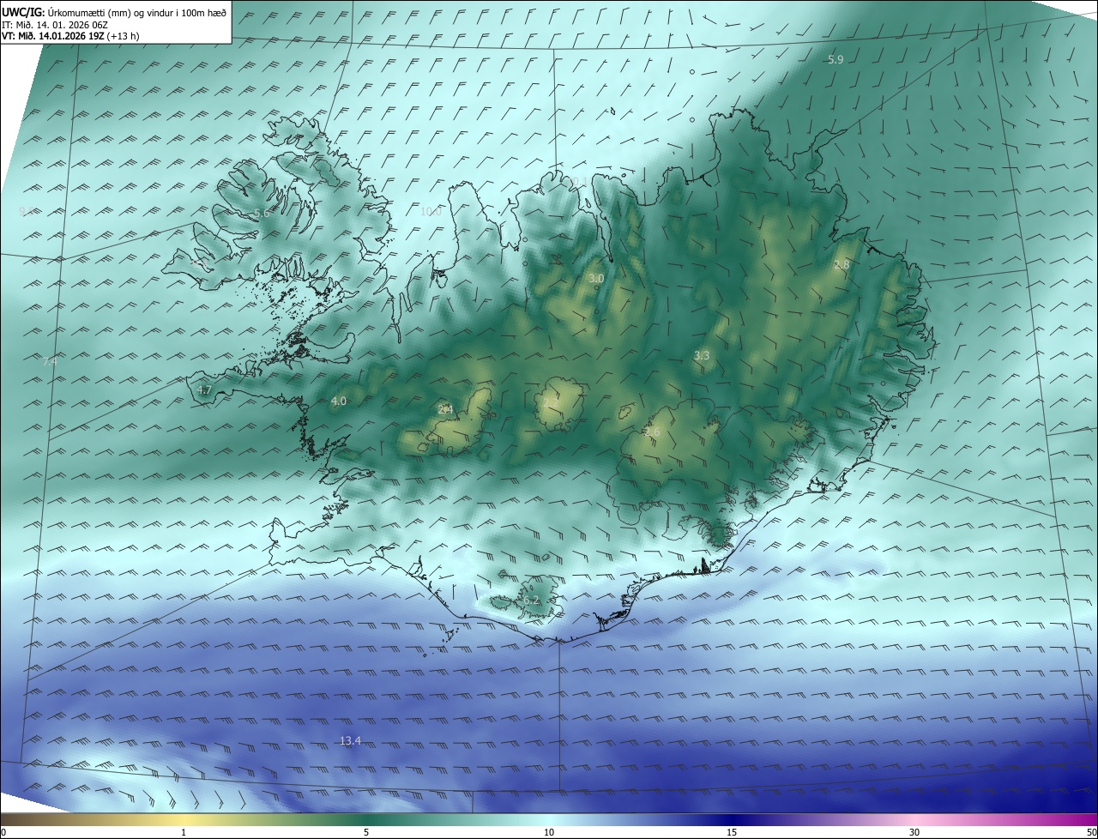This screenshot has width=1098, height=839.
Task: Click the 13.4 value label over the sea
Action: tap(350, 740)
